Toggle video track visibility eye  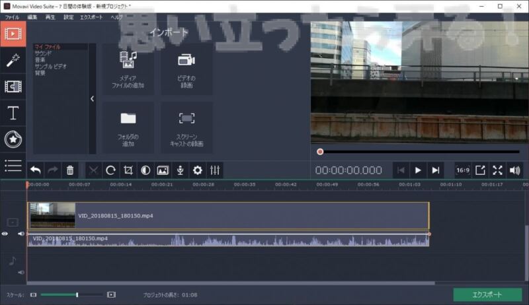click(5, 234)
